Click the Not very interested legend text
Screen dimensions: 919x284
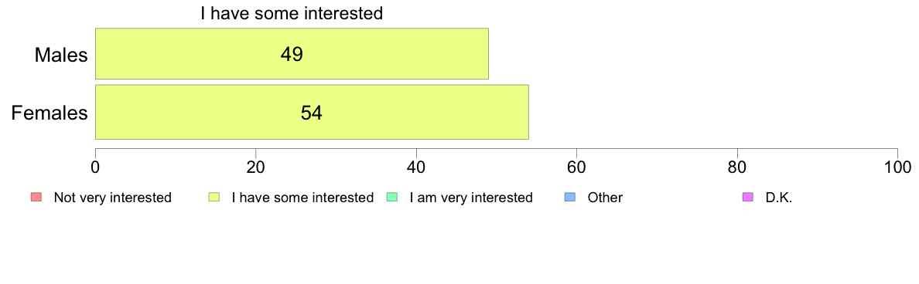[112, 198]
